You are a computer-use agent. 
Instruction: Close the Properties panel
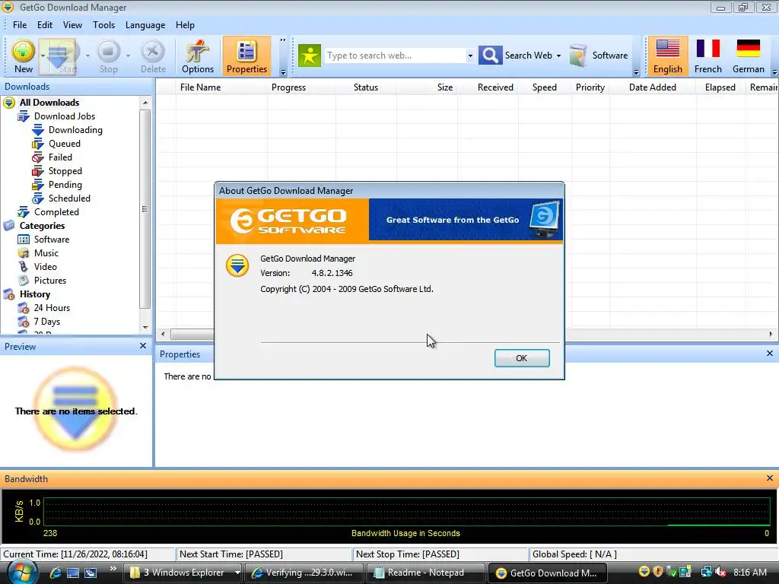point(770,353)
